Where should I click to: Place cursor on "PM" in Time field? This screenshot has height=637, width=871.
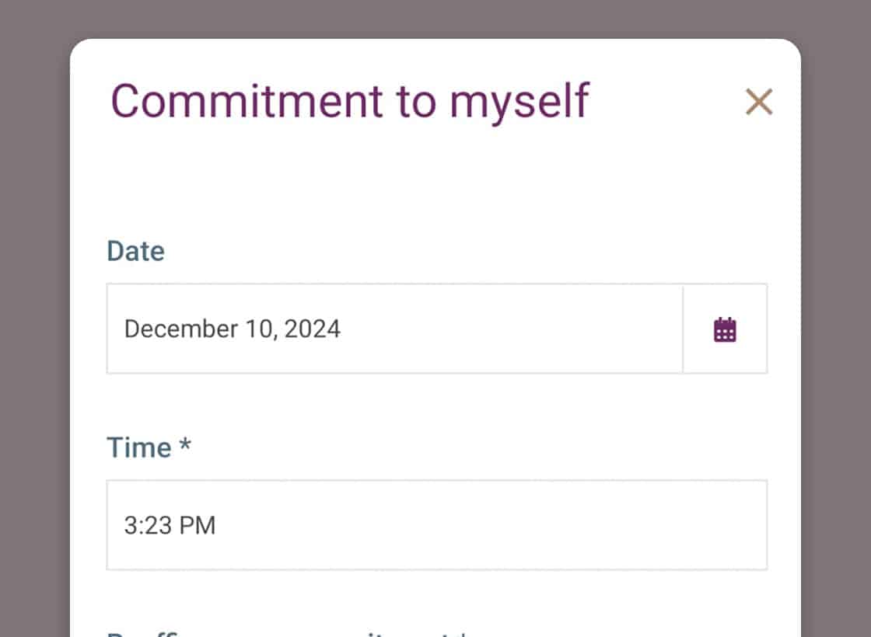[x=197, y=526]
